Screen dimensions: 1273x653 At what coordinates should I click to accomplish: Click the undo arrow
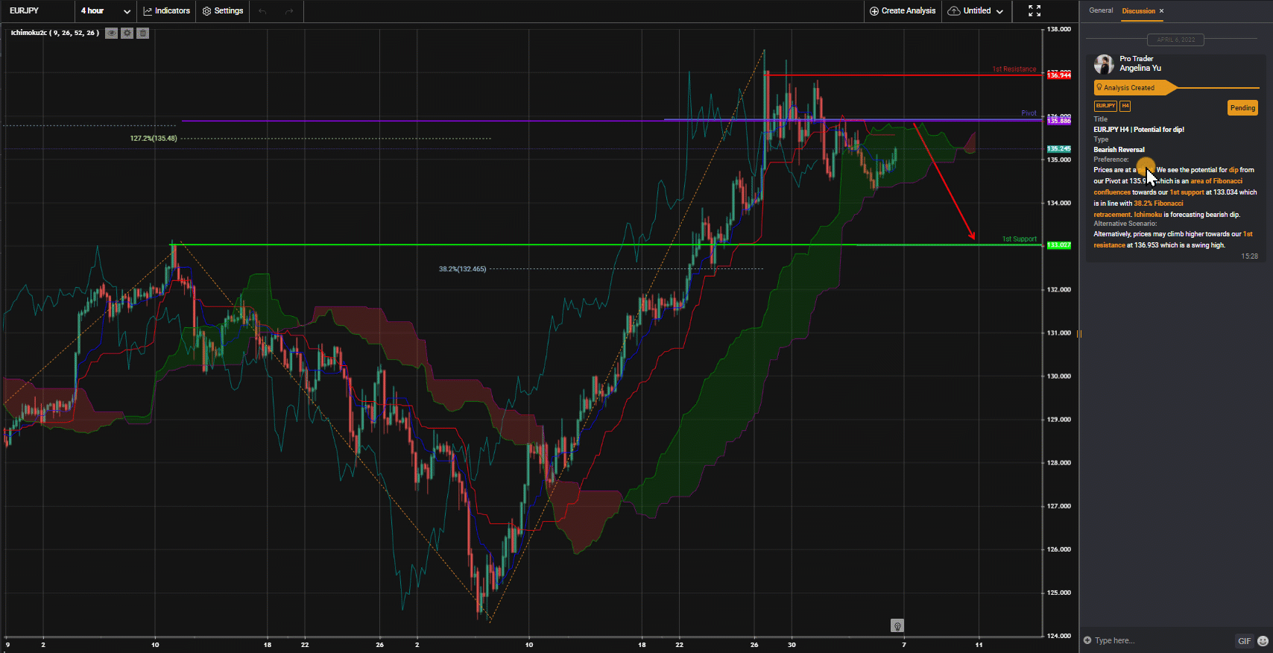coord(262,11)
